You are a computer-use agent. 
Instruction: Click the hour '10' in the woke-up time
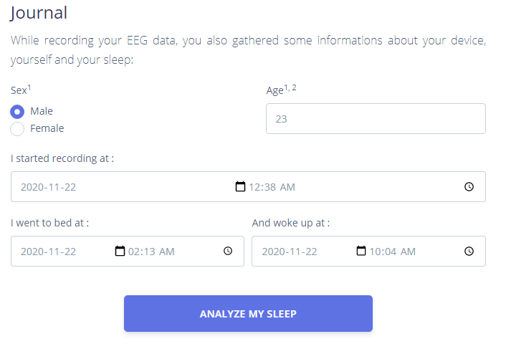[x=376, y=252]
